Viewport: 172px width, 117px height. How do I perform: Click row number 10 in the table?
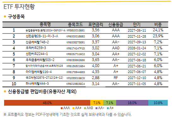(14, 84)
